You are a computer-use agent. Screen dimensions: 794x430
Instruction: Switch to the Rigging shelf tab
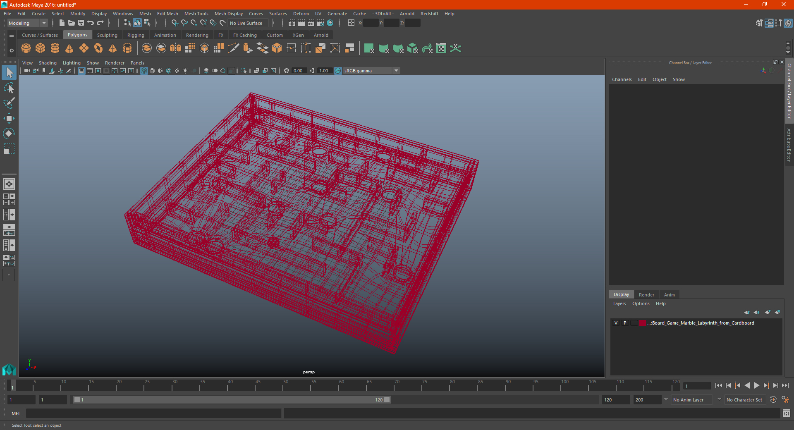pos(136,35)
